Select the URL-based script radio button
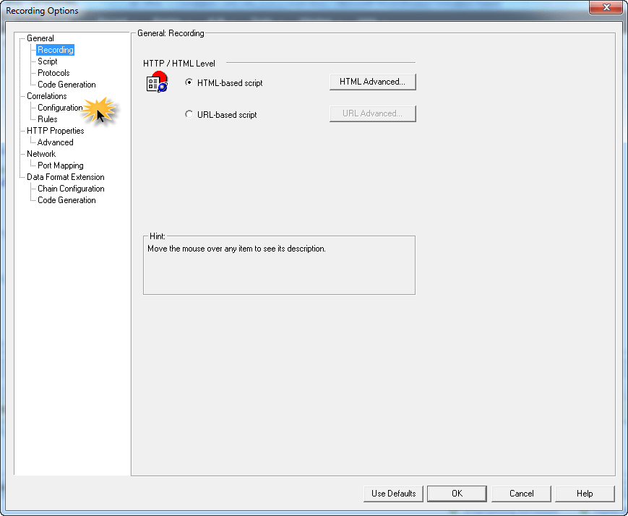Image resolution: width=628 pixels, height=516 pixels. click(x=189, y=114)
